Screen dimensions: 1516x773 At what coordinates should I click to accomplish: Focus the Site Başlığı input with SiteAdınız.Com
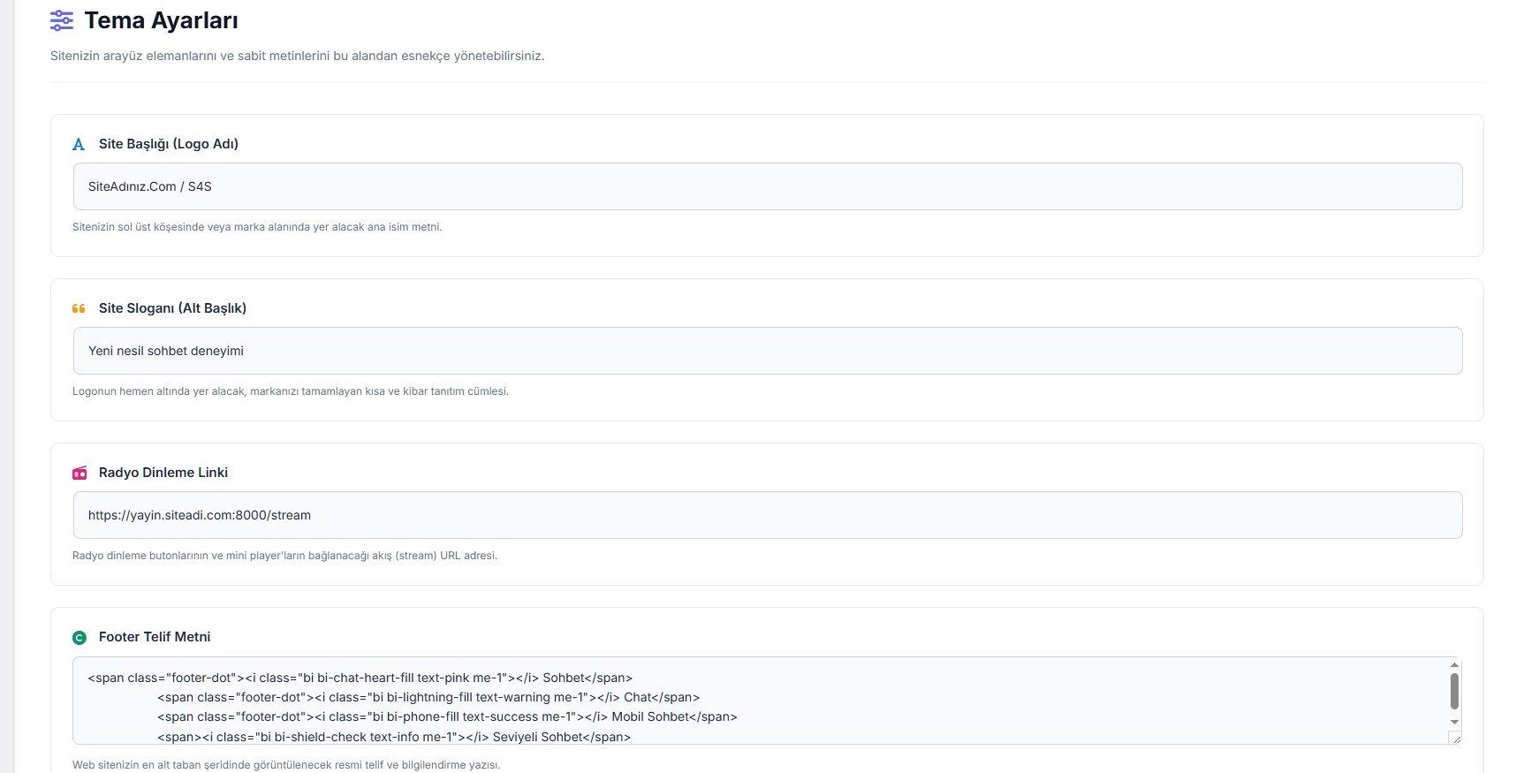point(767,186)
